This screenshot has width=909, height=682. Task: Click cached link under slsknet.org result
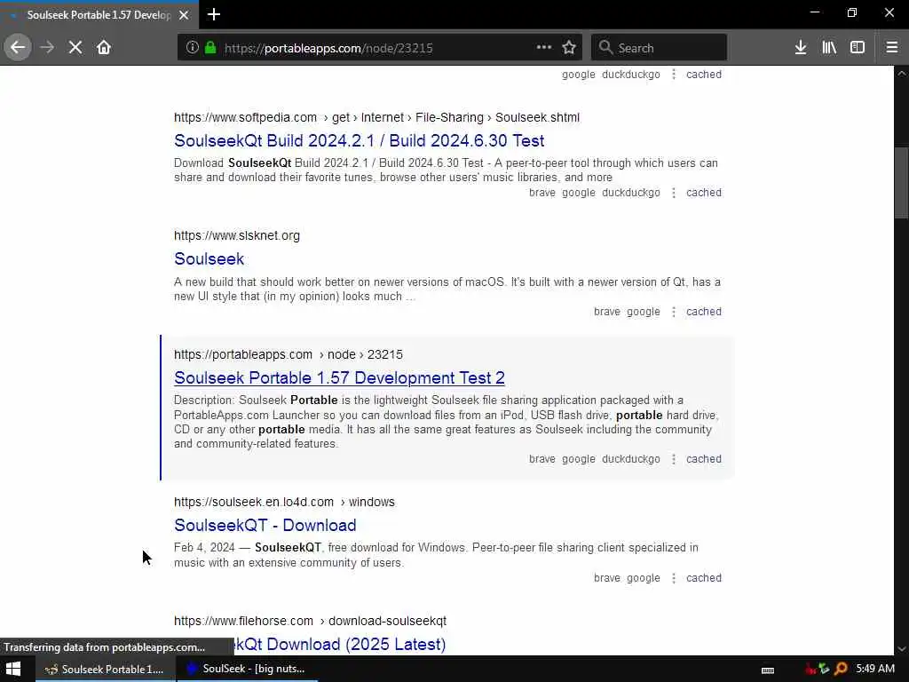(704, 312)
